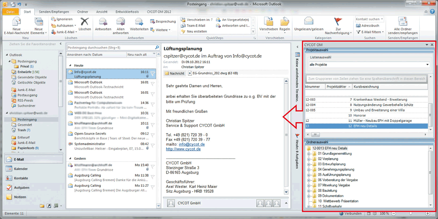The image size is (438, 219).
Task: Click the info@cycot.de mailto link
Action: tap(192, 144)
